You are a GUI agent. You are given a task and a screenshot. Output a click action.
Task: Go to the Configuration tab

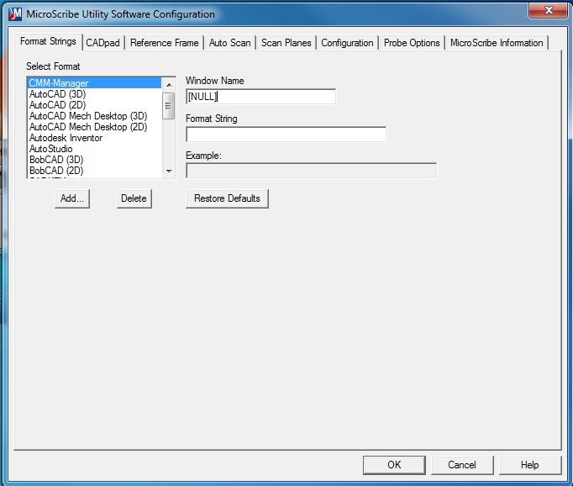coord(347,43)
